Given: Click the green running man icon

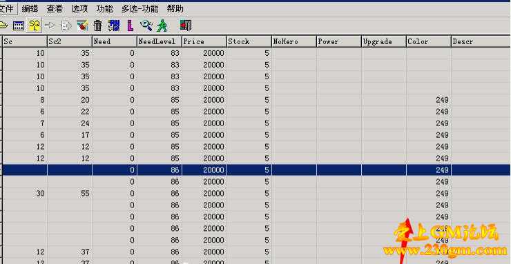Looking at the screenshot, I should coord(162,26).
